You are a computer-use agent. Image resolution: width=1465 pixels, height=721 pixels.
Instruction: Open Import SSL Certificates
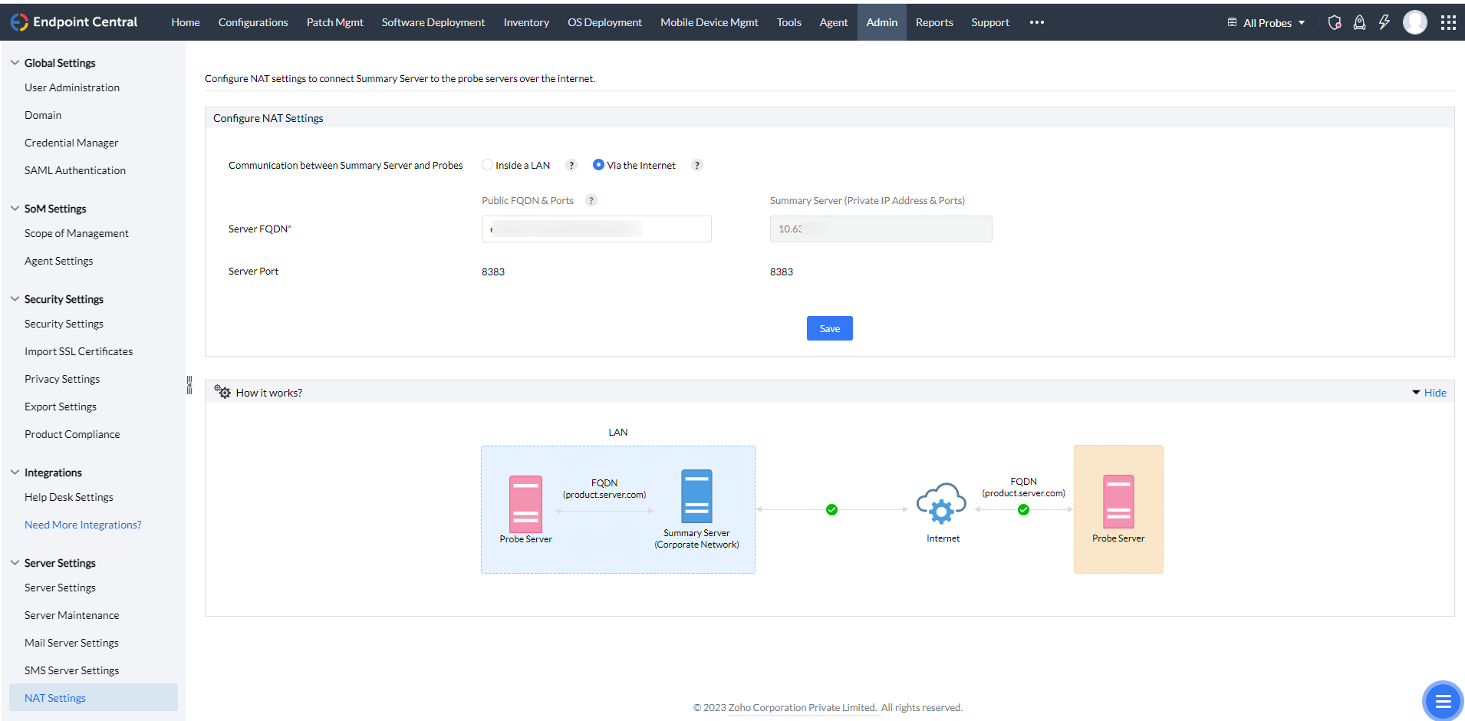[x=78, y=351]
